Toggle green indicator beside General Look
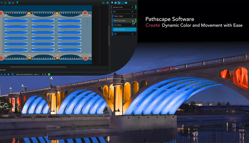This screenshot has height=143, width=249. [136, 7]
